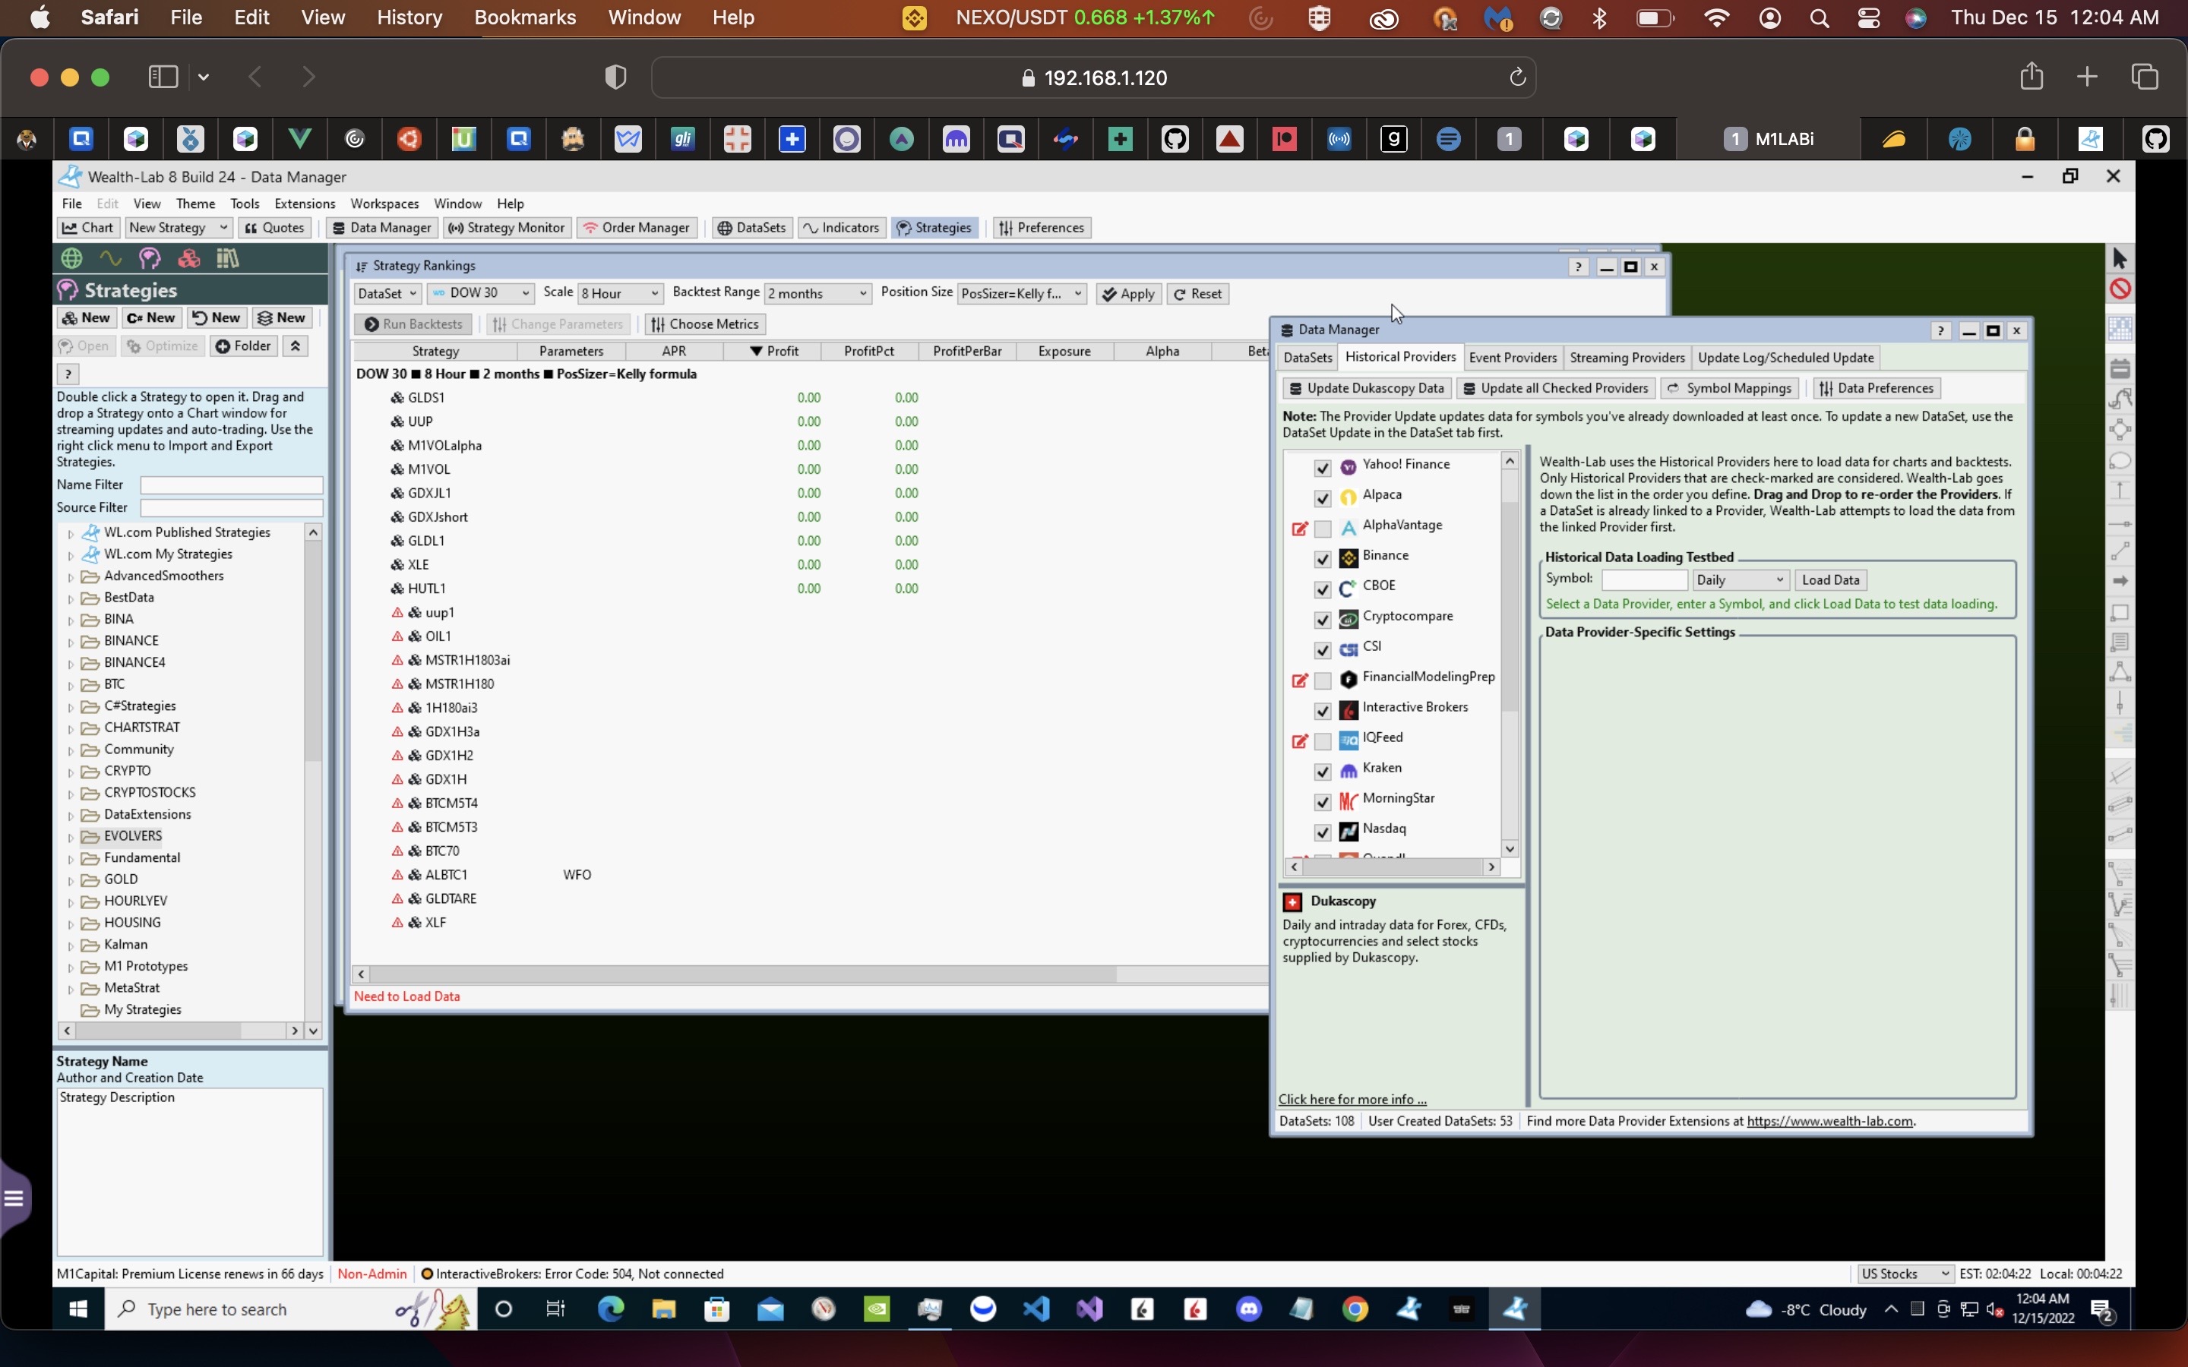
Task: Uncheck the Alpaca provider checkbox
Action: coord(1323,498)
